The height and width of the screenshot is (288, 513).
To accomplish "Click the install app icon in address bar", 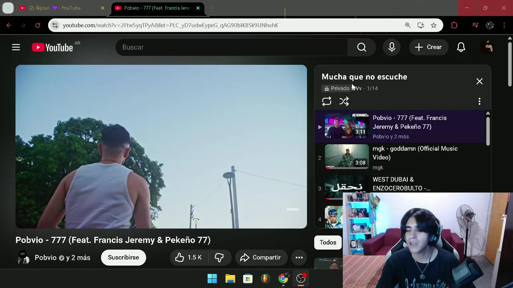I will click(x=420, y=25).
